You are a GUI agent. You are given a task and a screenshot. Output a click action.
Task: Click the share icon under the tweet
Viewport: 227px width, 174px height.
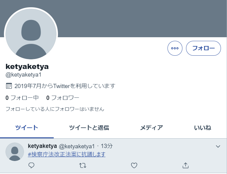[x=185, y=165]
